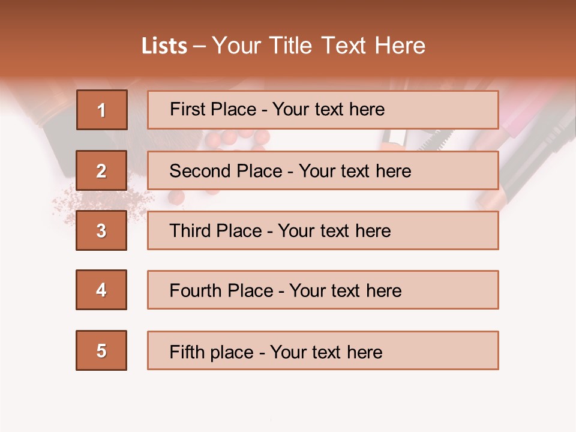
Task: Click the number 3 box
Action: [101, 230]
